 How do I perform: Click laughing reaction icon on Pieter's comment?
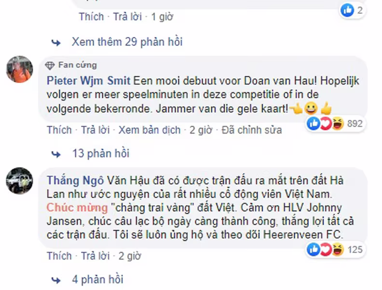click(338, 124)
